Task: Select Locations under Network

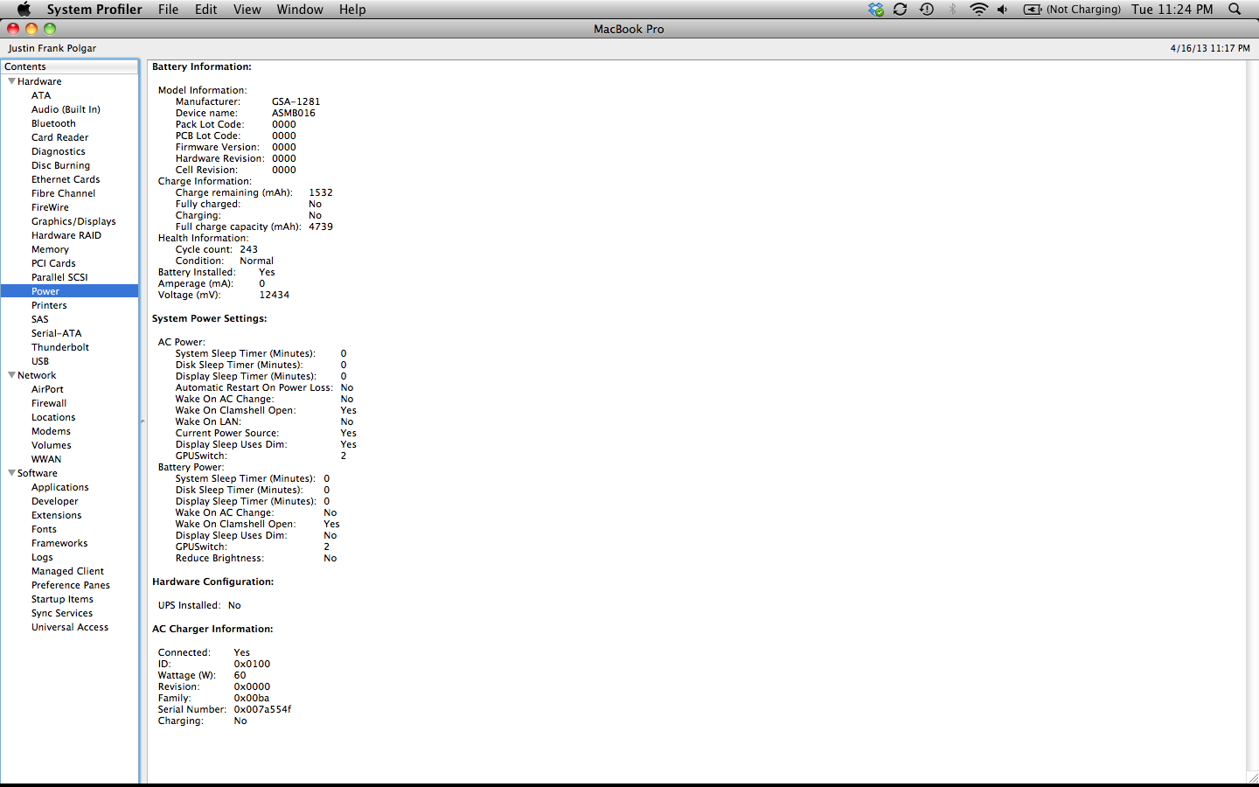Action: click(53, 417)
